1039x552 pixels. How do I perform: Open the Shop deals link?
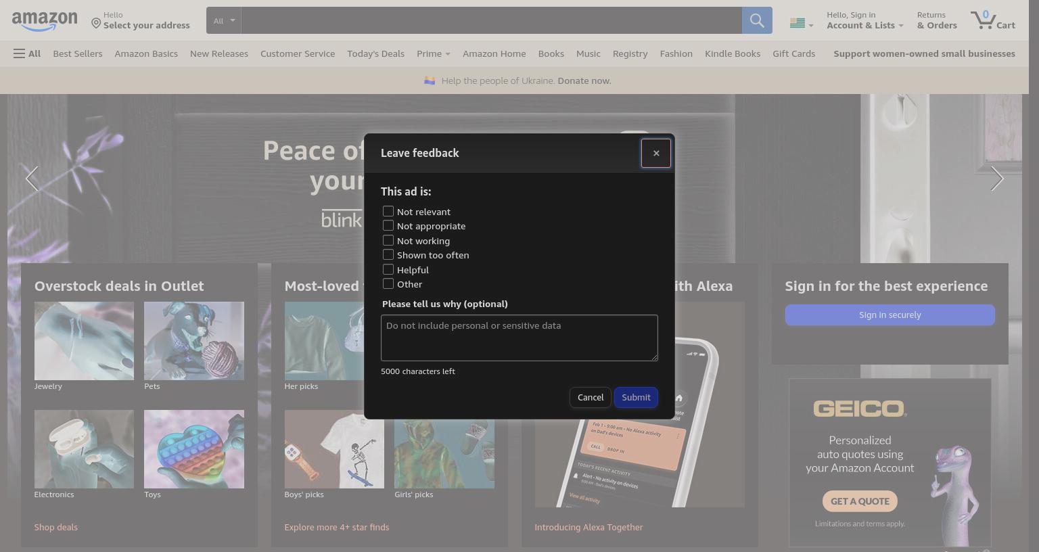[56, 527]
